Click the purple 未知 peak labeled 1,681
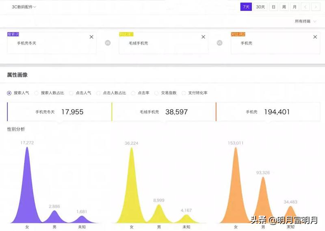 click(x=82, y=220)
